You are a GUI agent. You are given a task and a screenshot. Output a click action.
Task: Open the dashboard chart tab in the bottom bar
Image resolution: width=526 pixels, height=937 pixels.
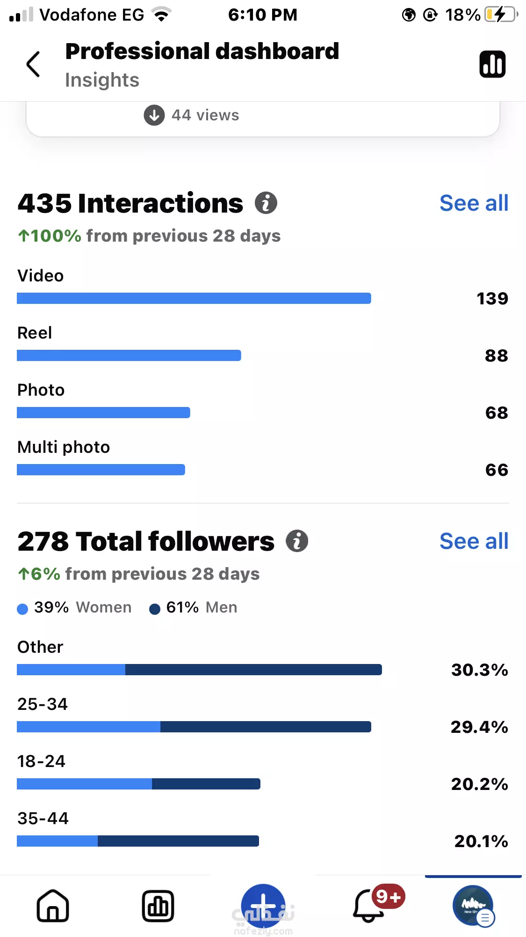[x=158, y=906]
